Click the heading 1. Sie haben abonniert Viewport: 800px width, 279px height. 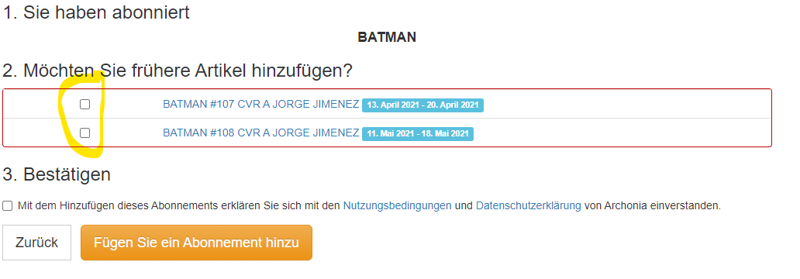click(x=96, y=12)
